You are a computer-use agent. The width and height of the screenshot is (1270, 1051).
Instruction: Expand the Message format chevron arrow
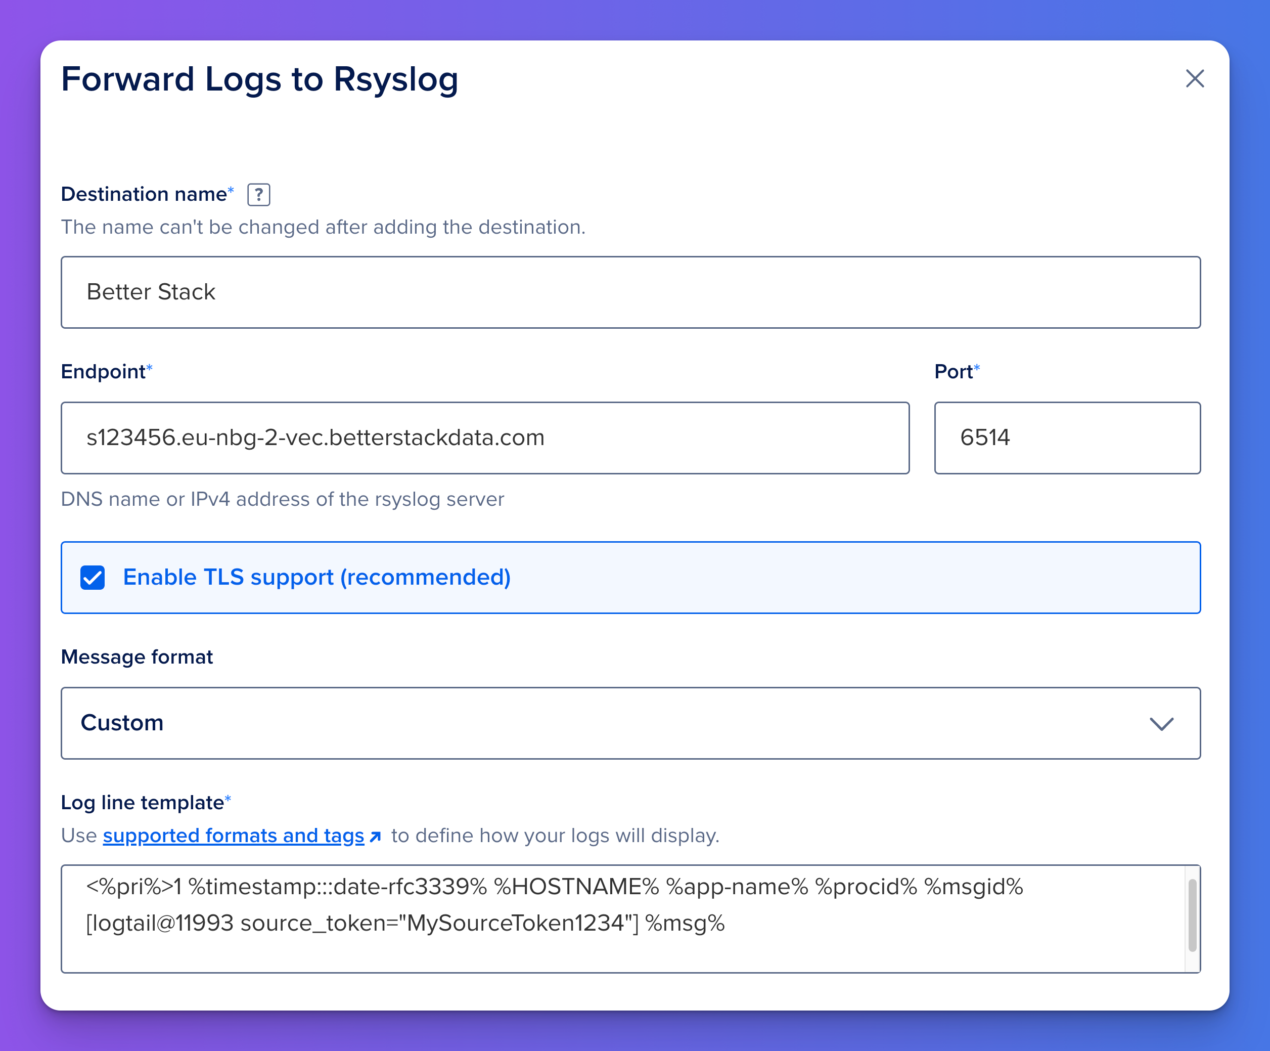click(1161, 724)
